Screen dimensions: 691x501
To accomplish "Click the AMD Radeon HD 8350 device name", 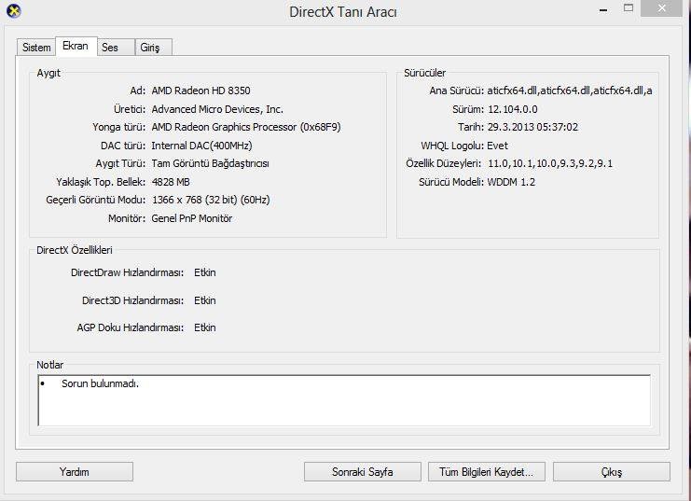I will [x=201, y=90].
